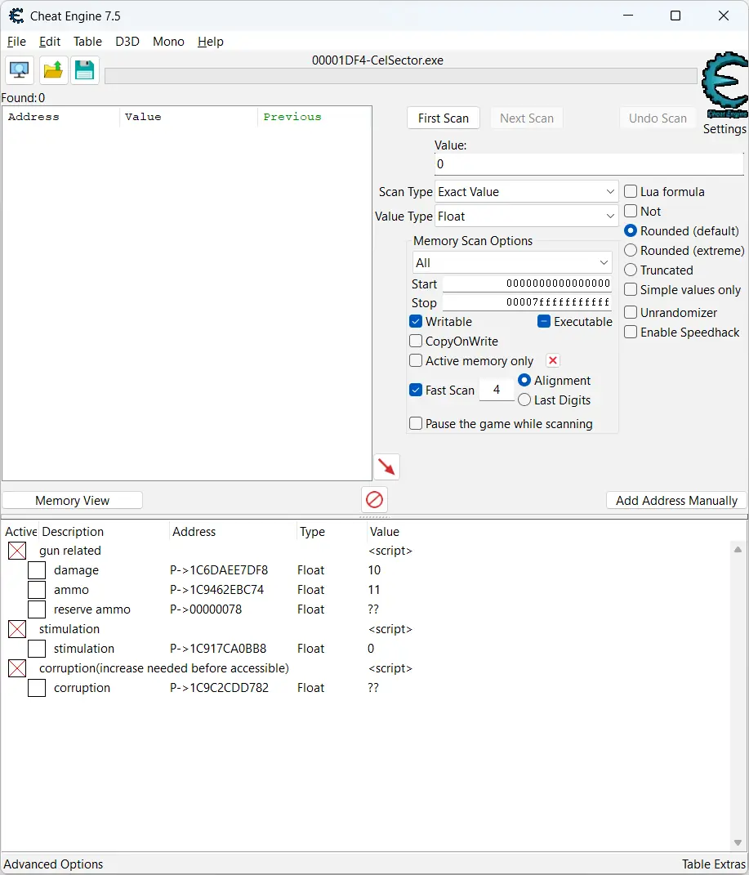Open the Mono menu
This screenshot has height=875, width=749.
pos(168,42)
